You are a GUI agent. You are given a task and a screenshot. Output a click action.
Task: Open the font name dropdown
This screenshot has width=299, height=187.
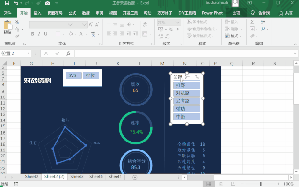[x=70, y=25]
